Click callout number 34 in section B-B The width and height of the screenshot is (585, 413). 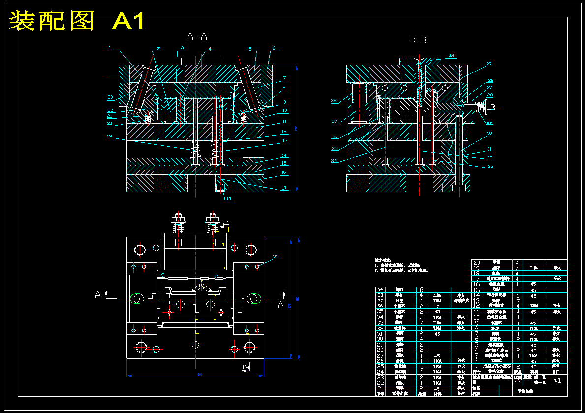point(334,161)
